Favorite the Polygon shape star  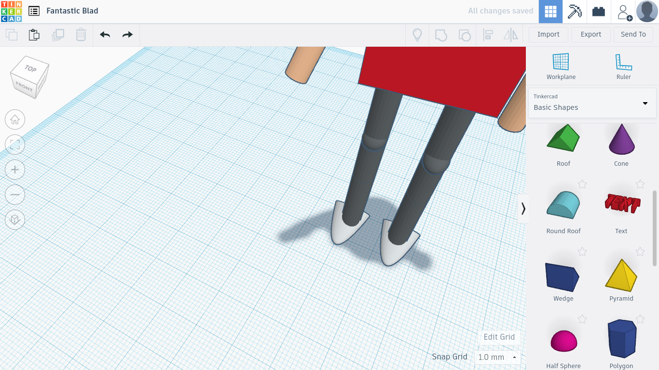(640, 319)
